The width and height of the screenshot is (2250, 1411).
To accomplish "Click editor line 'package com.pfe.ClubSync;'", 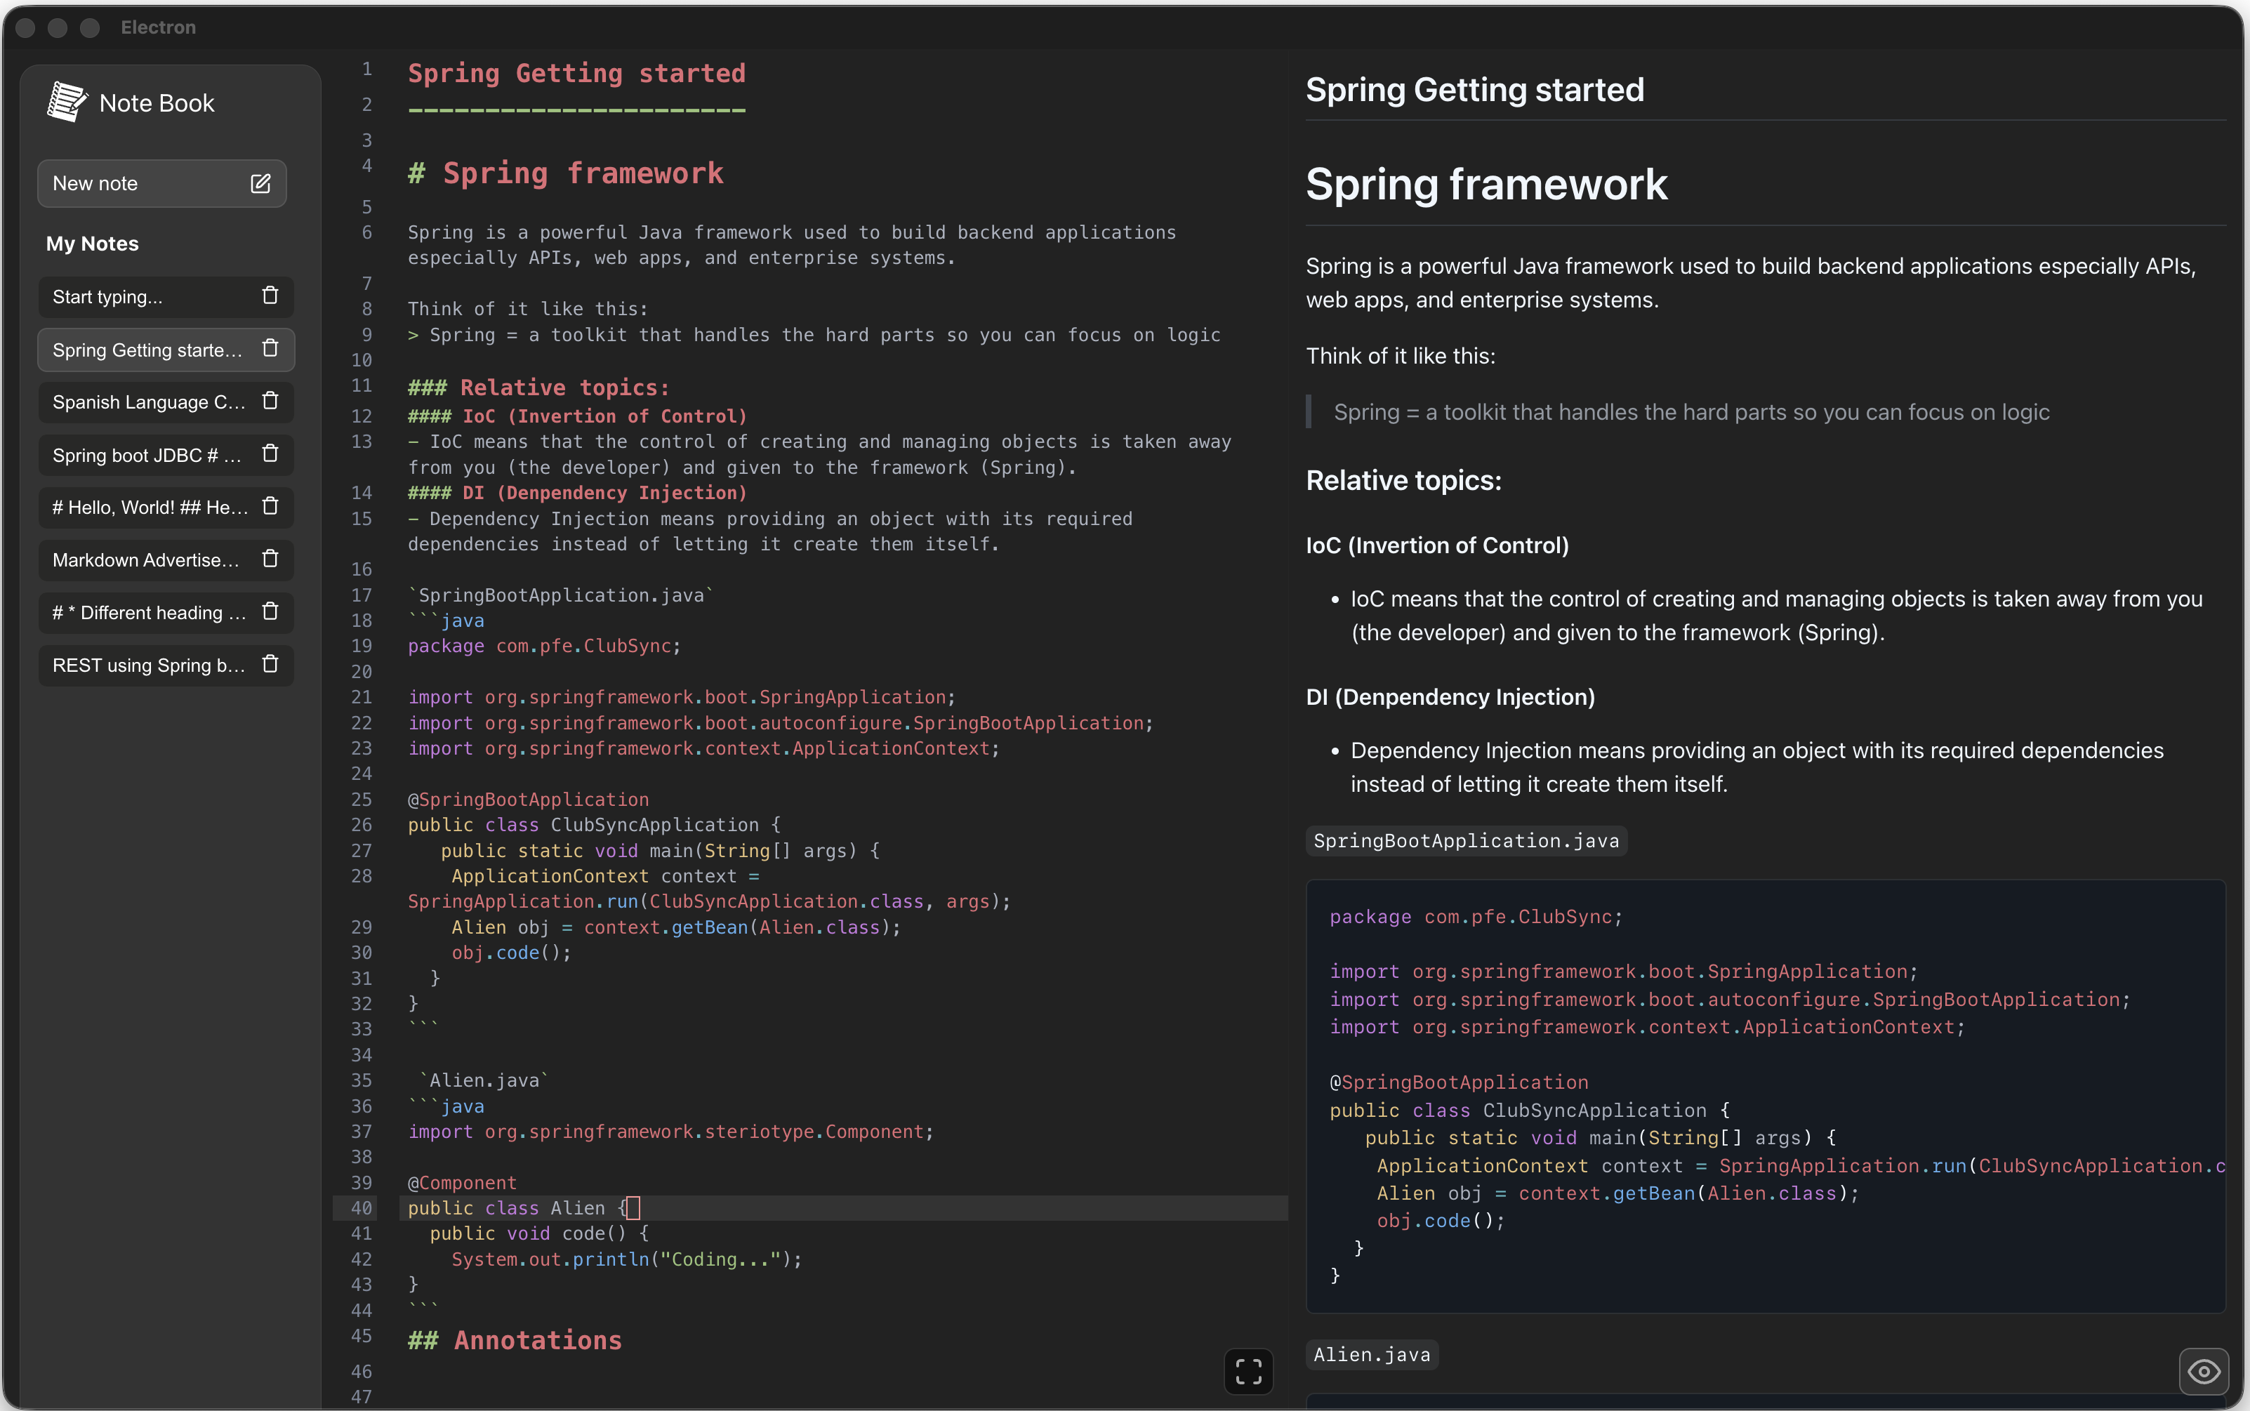I will 544,646.
